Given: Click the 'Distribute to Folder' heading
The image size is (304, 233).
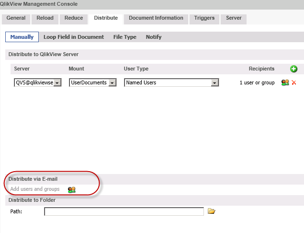Looking at the screenshot, I should [32, 200].
